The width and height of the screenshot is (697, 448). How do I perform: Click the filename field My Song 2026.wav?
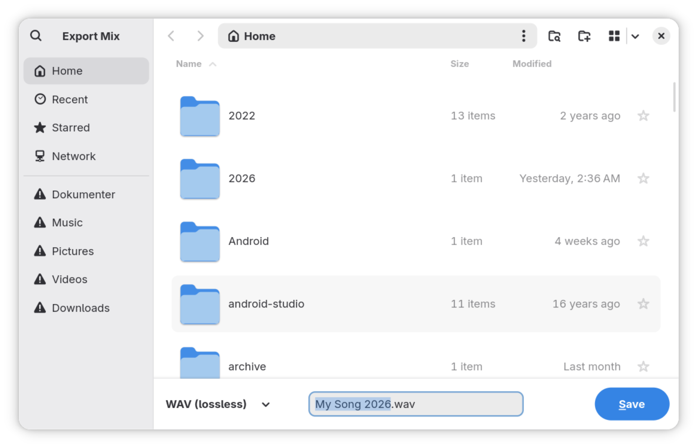416,404
